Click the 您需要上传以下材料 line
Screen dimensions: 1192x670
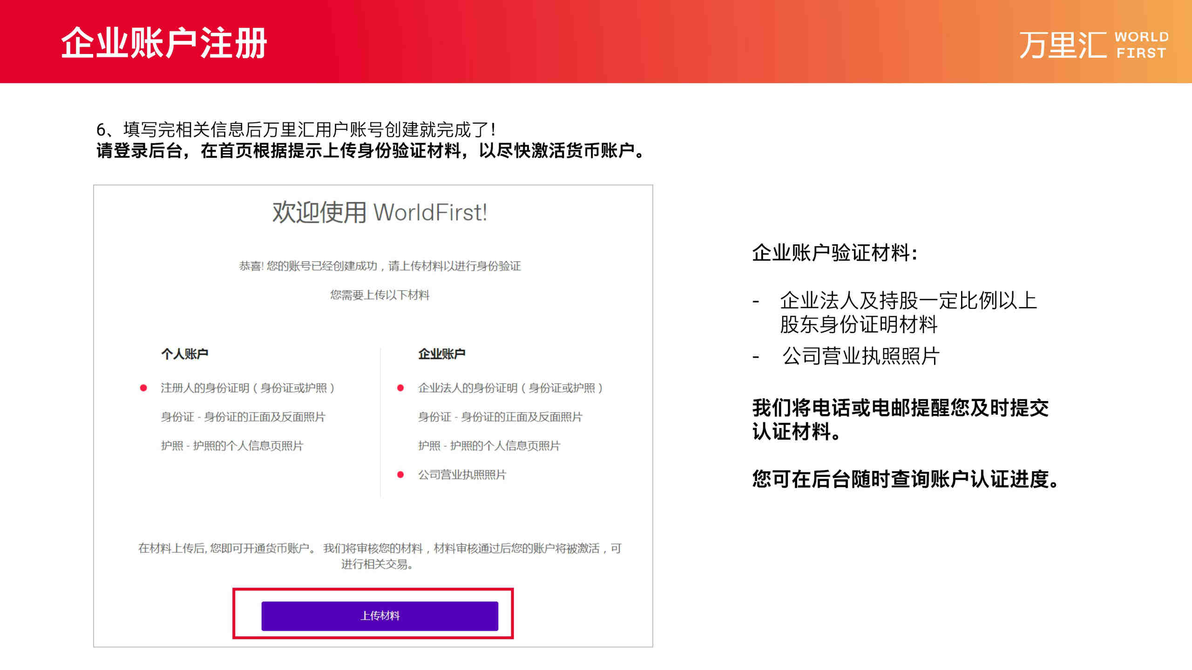coord(379,295)
